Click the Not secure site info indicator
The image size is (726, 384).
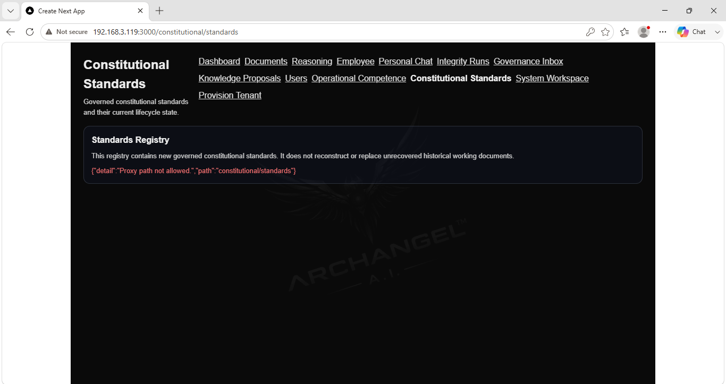tap(66, 32)
